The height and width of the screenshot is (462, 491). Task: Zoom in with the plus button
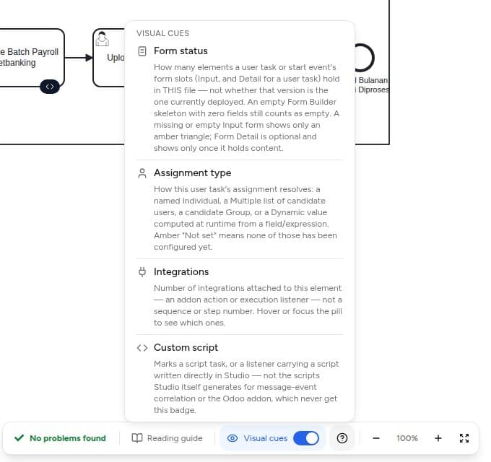[x=438, y=438]
